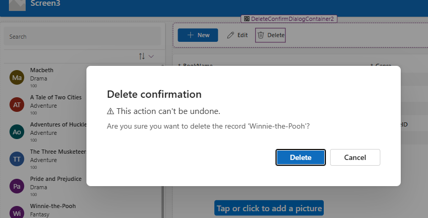Click the sort arrows icon
This screenshot has height=218, width=428.
tap(142, 56)
